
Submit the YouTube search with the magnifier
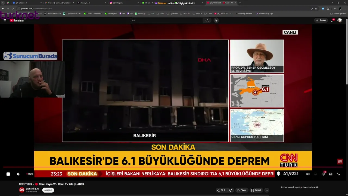207,20
